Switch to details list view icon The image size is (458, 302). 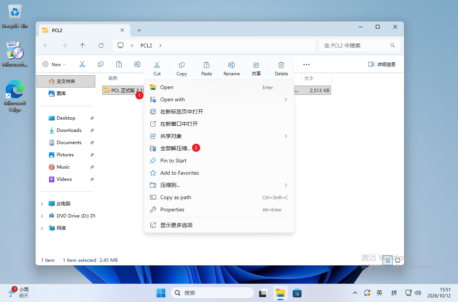coord(388,260)
